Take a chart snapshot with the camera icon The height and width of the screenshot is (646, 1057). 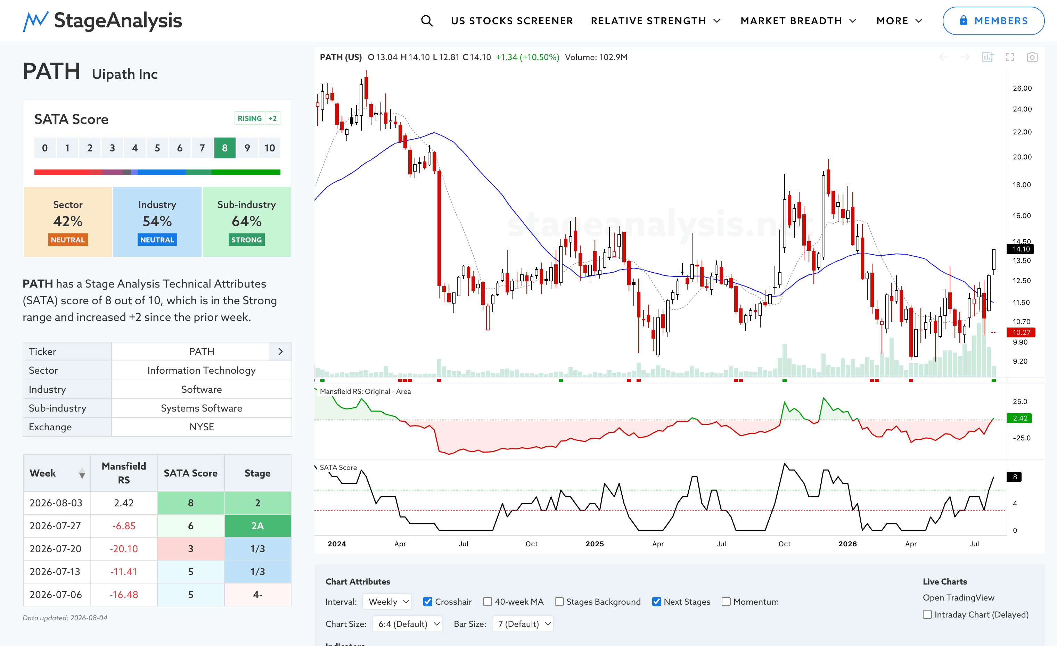(x=1032, y=57)
